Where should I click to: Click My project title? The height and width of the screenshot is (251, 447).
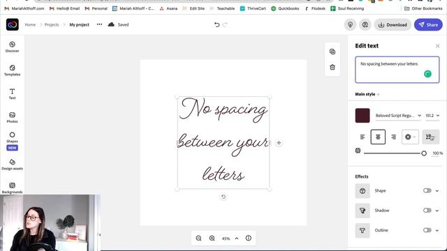79,25
